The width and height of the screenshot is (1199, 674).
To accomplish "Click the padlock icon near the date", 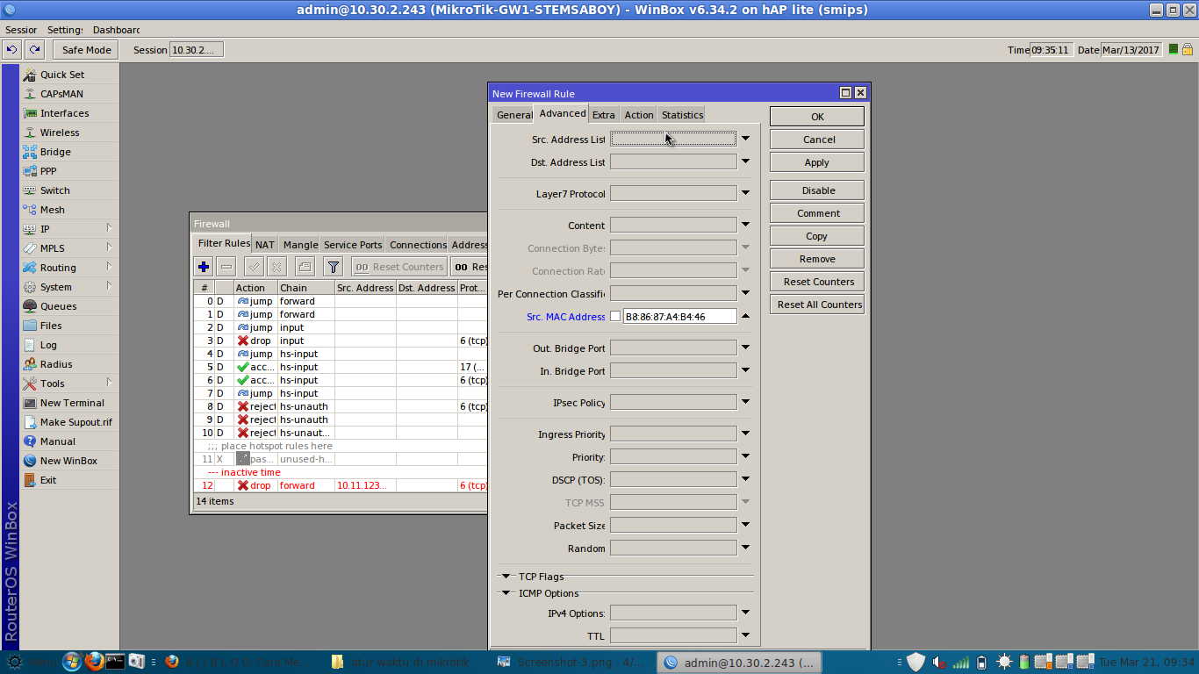I will click(x=1189, y=50).
